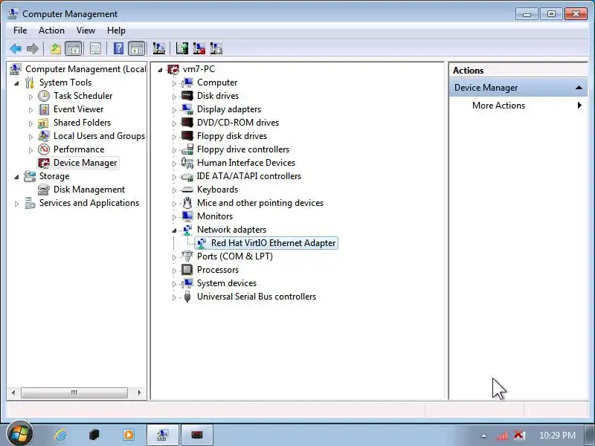Show hidden tray icons arrow
Image resolution: width=595 pixels, height=446 pixels.
pyautogui.click(x=483, y=436)
